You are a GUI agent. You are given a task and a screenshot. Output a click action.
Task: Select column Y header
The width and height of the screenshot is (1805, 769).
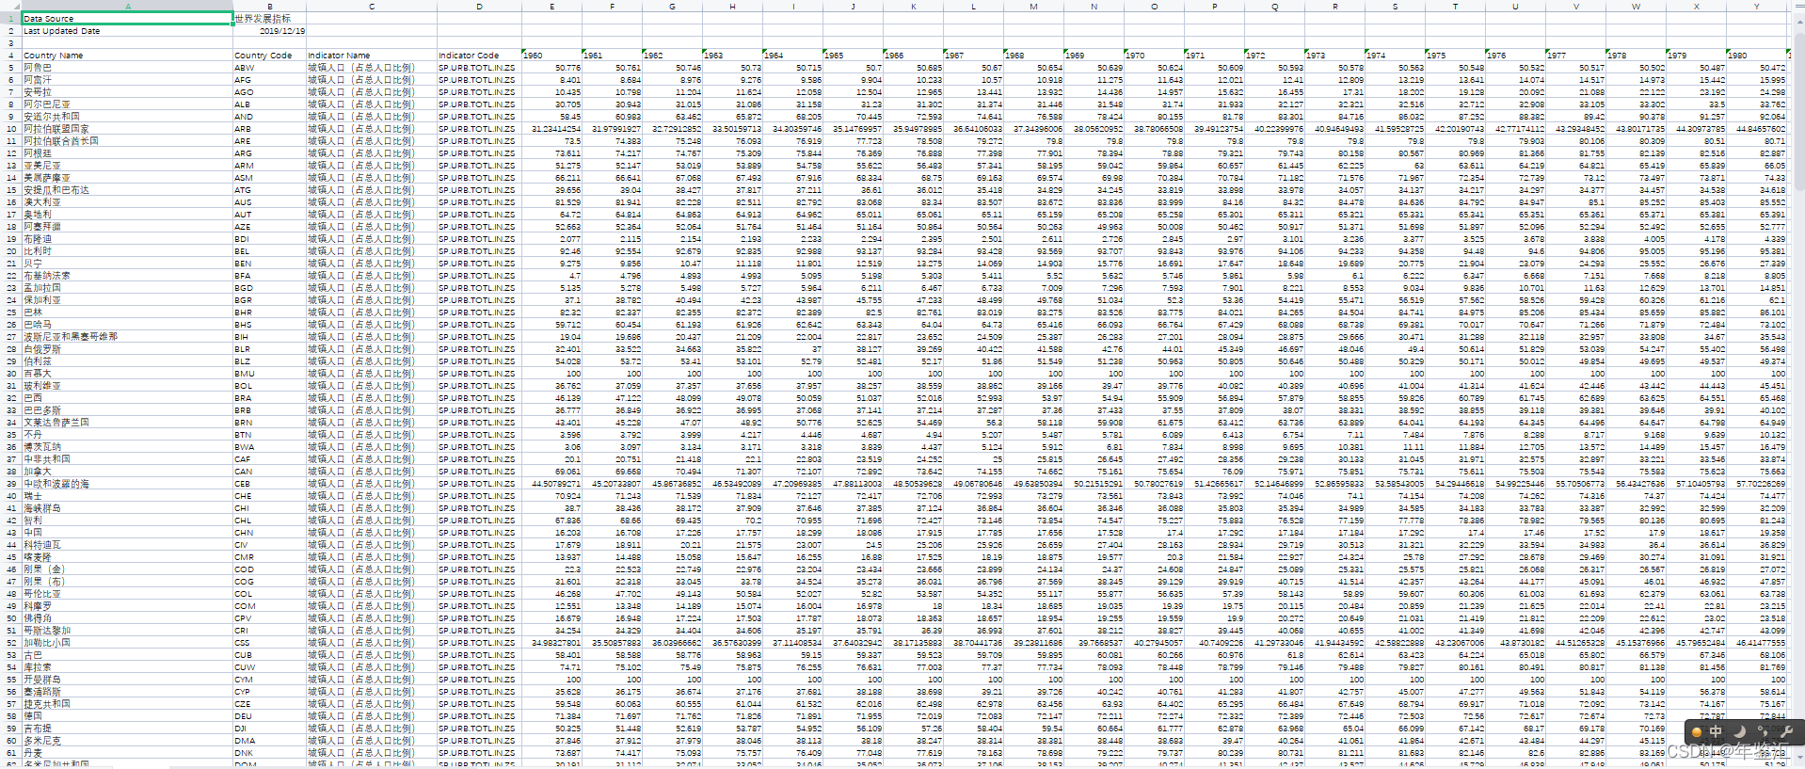point(1756,6)
